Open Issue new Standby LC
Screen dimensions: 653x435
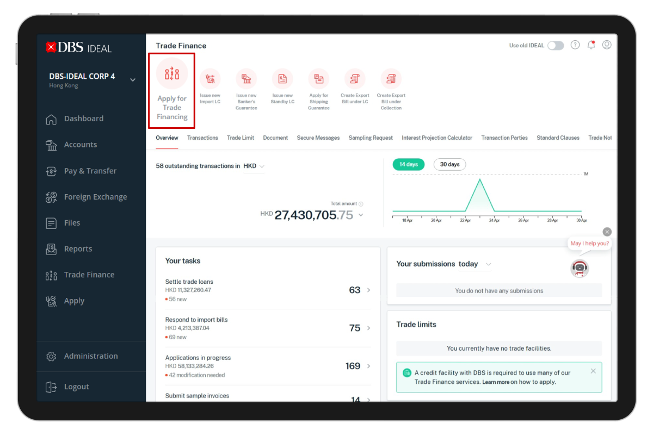coord(282,78)
